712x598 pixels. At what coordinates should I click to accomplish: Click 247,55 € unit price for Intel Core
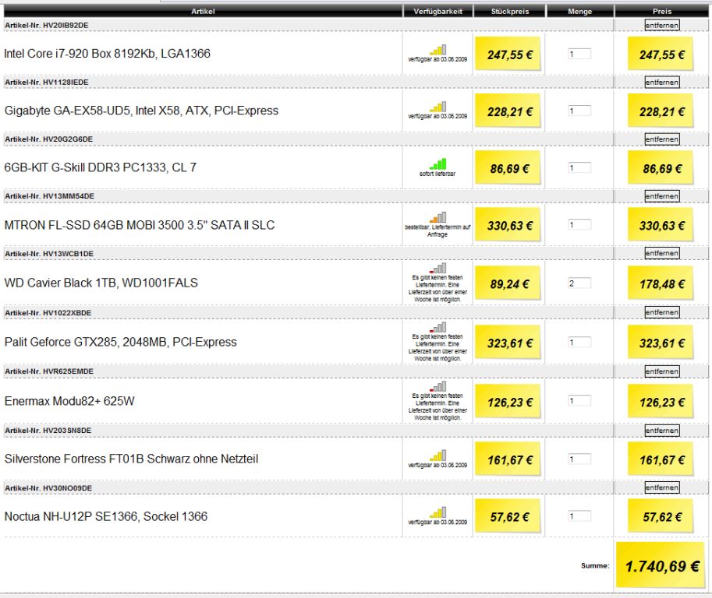pos(509,55)
